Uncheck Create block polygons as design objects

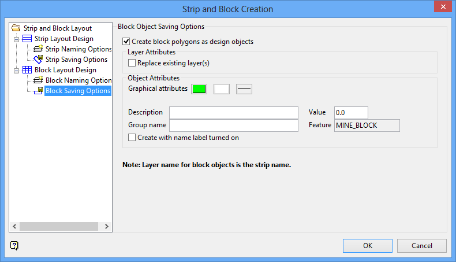[x=126, y=42]
